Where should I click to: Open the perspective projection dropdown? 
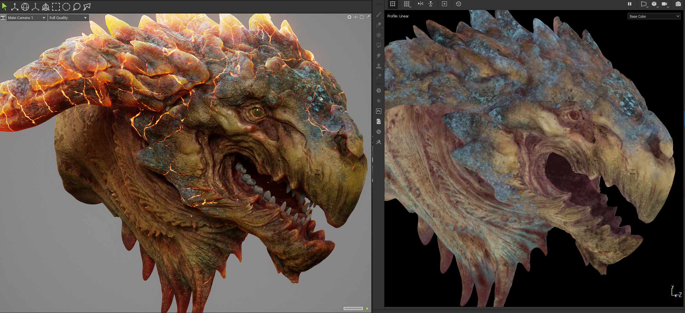pyautogui.click(x=644, y=4)
